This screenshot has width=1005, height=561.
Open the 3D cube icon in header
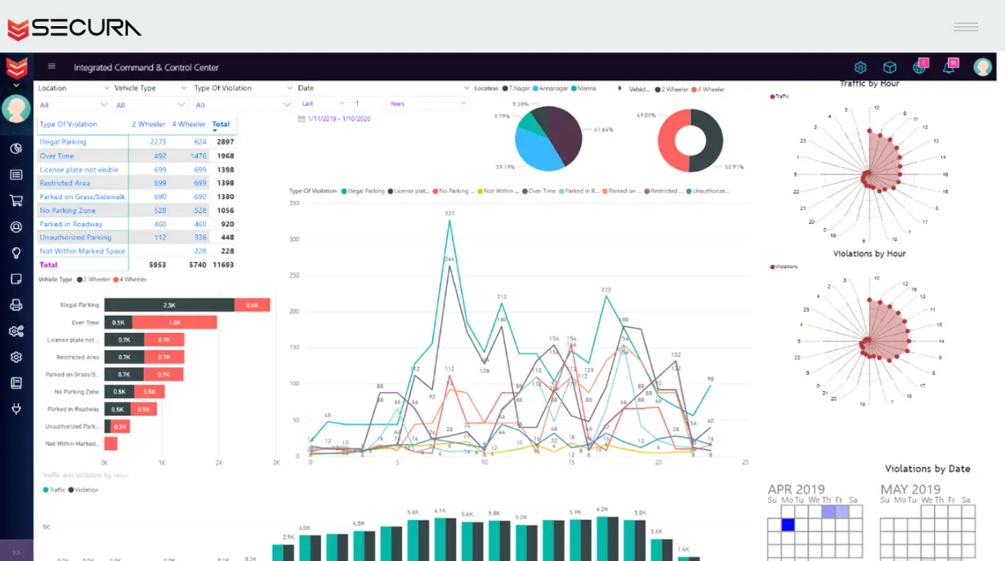tap(890, 68)
